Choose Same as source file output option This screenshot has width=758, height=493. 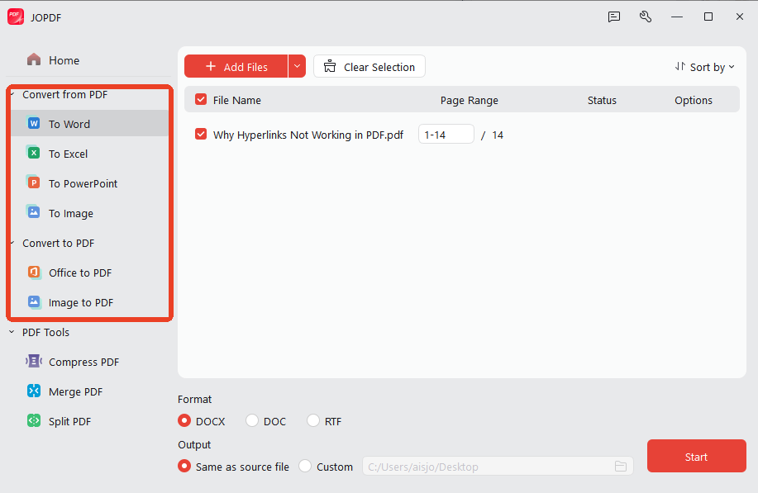click(184, 466)
